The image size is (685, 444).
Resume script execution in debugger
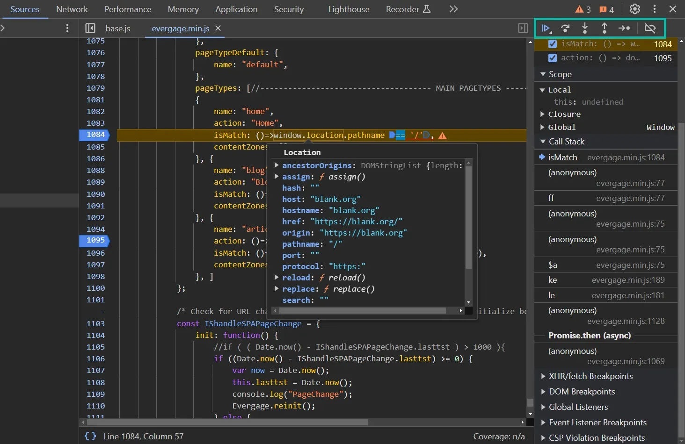pos(546,29)
